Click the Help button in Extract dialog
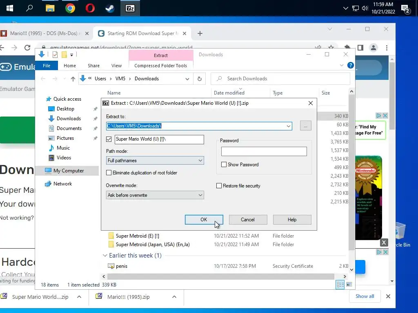 [x=292, y=220]
